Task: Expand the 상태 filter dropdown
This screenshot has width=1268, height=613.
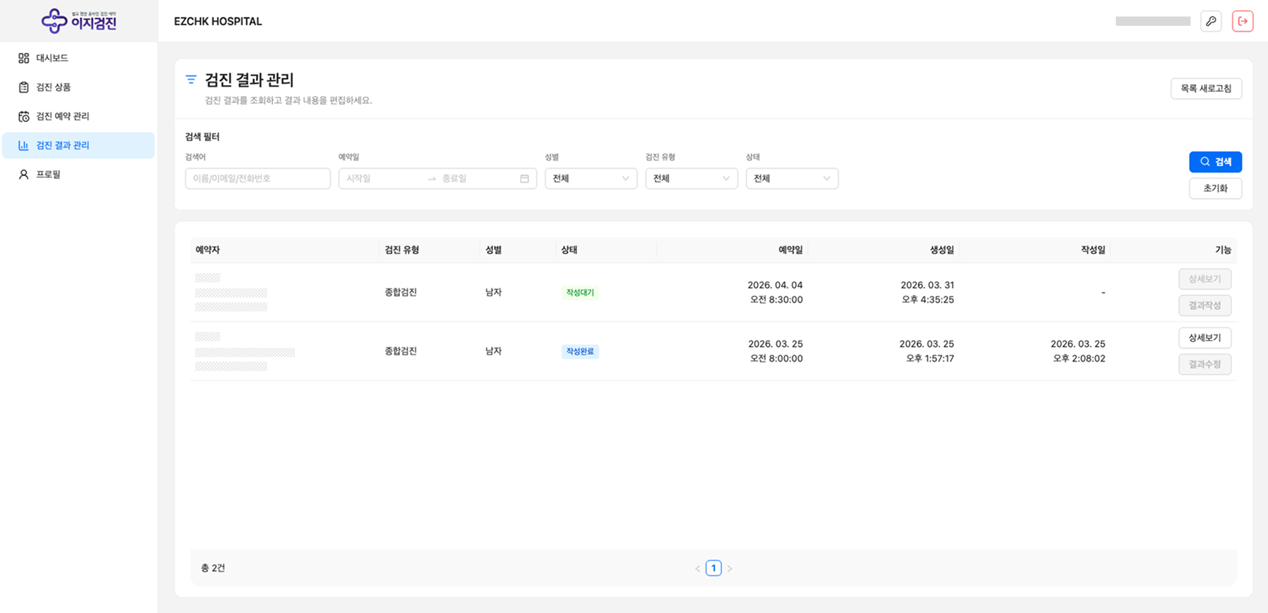Action: point(792,179)
